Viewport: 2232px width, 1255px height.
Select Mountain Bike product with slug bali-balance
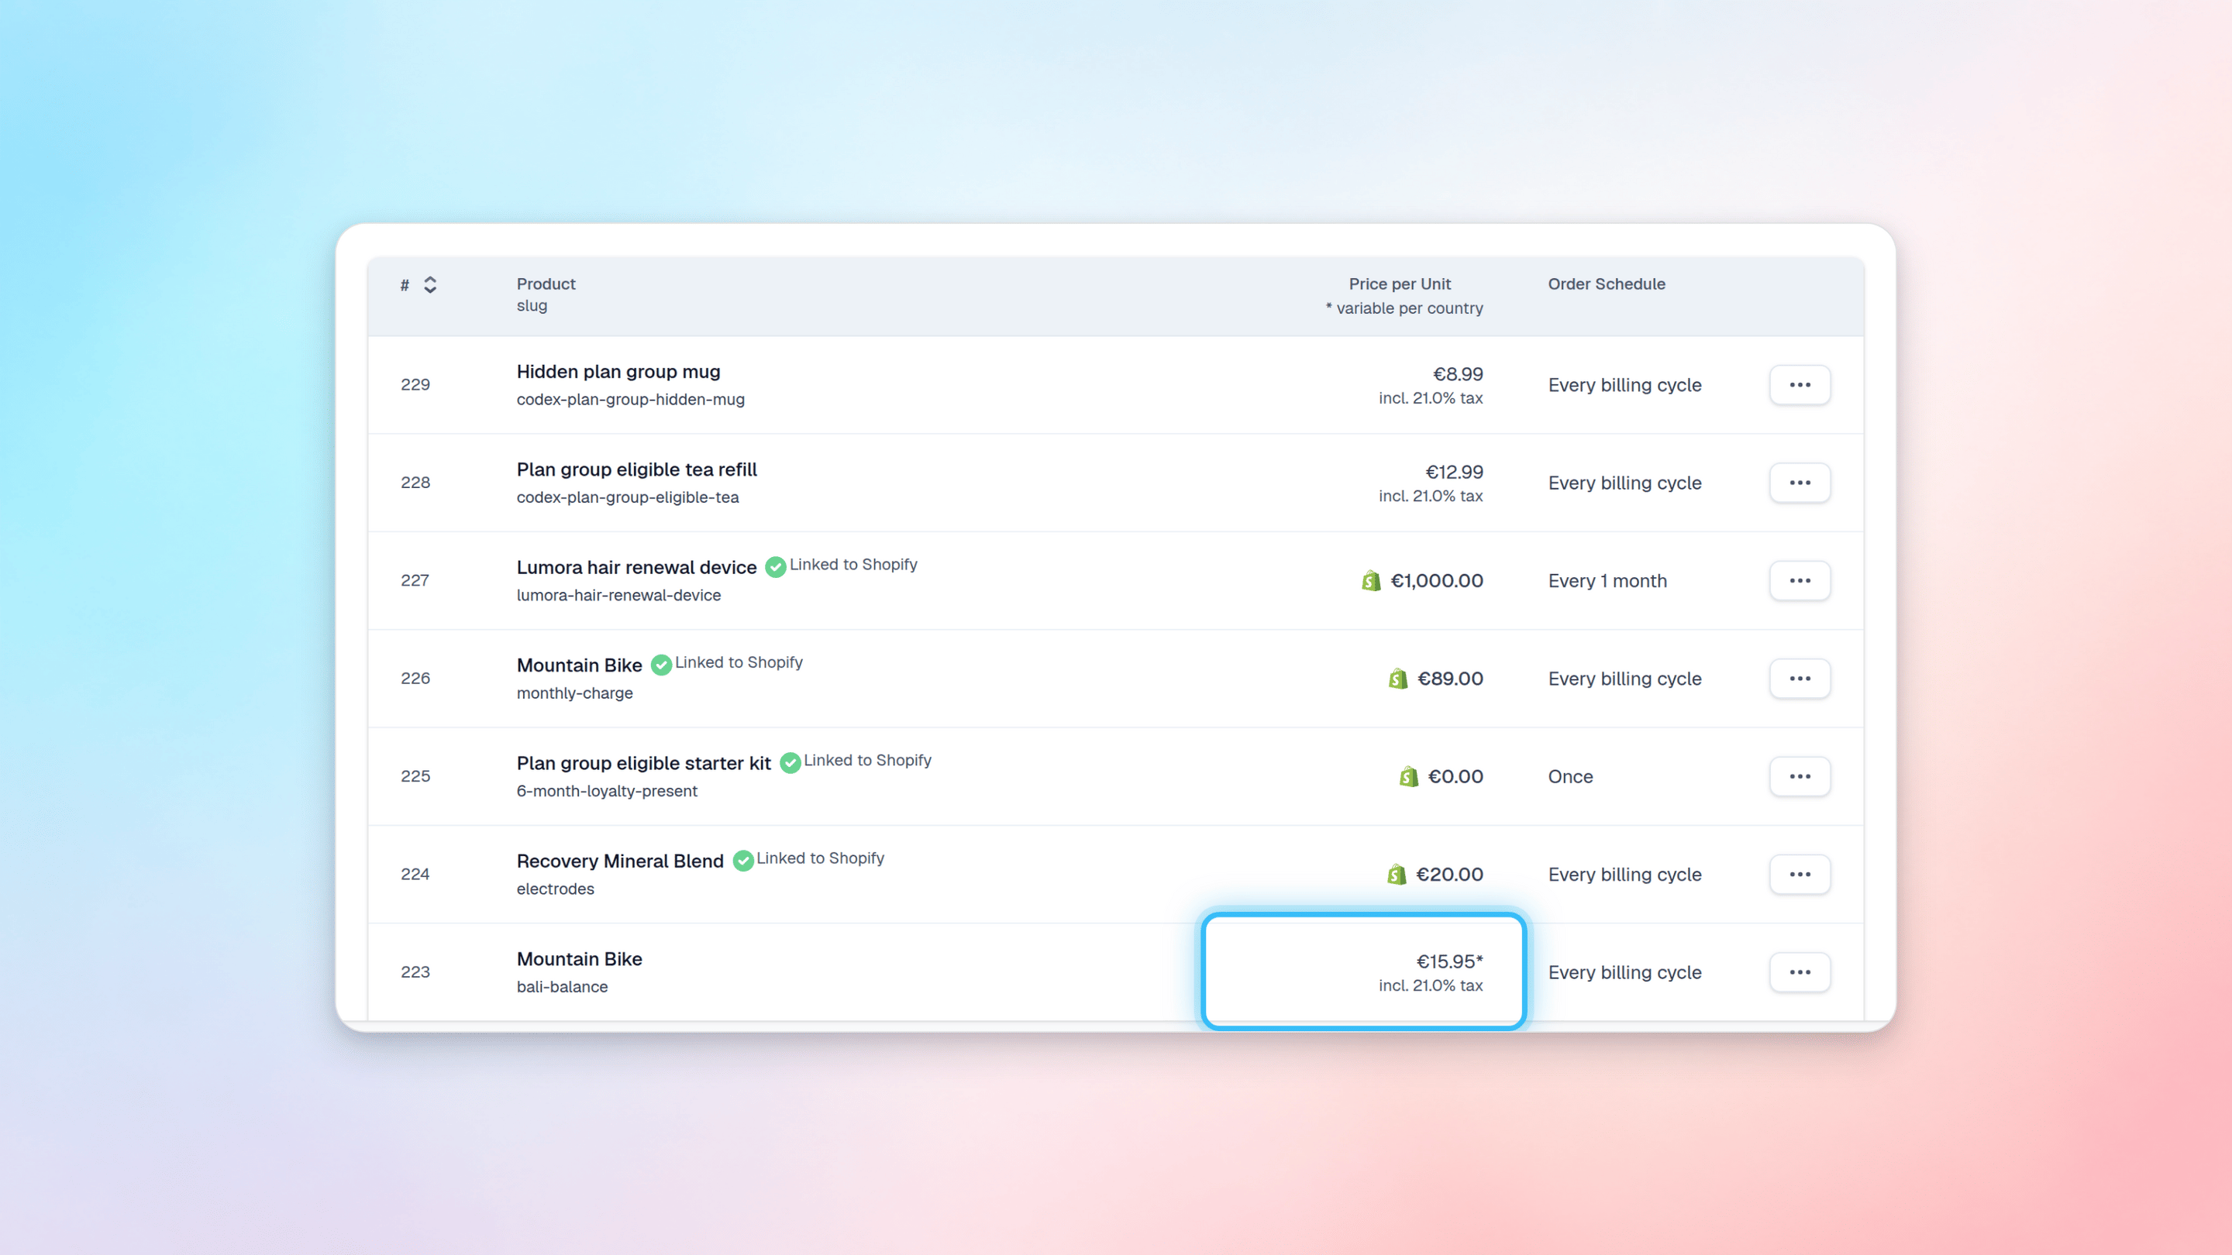(x=580, y=959)
